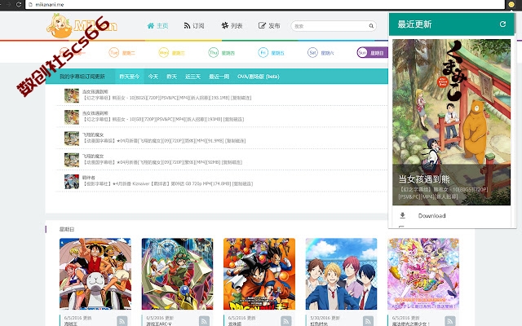
Task: Switch to the 近三天 tab
Action: point(192,77)
